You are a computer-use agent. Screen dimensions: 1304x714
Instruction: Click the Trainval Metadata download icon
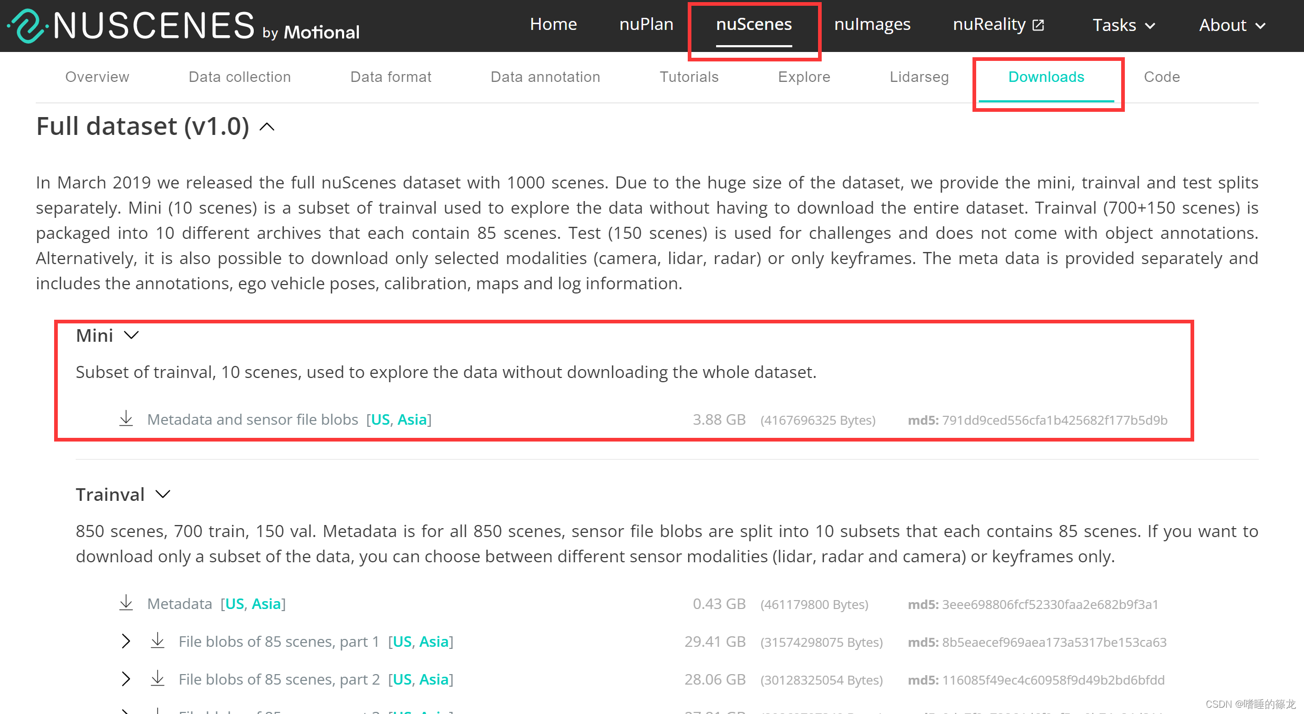126,603
